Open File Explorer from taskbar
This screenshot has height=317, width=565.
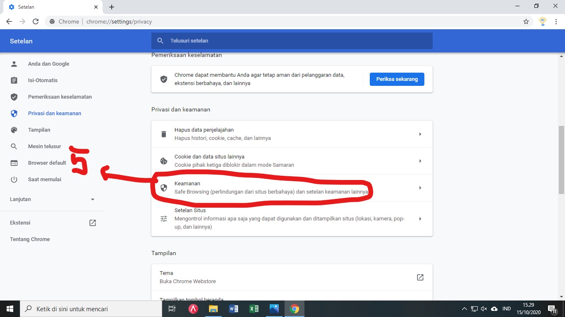[x=213, y=309]
